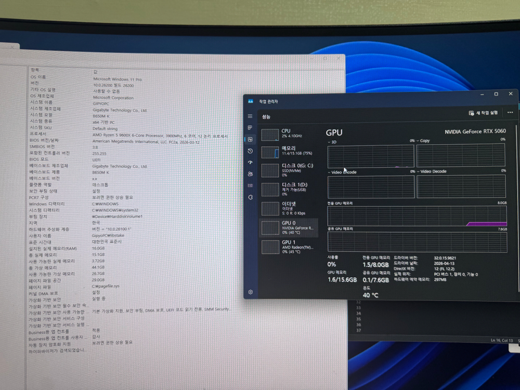Screen dimensions: 520x390
Task: Click the NVIDIA GeForce RTX 5060 title text
Action: coord(475,132)
